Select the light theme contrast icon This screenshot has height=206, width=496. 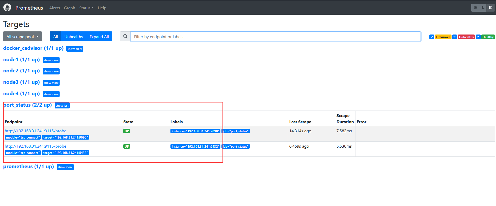[491, 8]
